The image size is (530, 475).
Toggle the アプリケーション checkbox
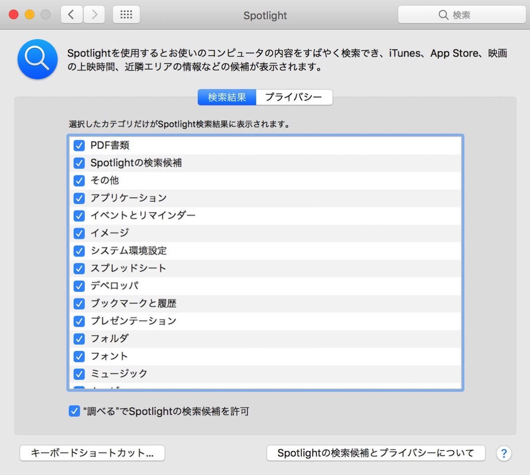pos(79,198)
